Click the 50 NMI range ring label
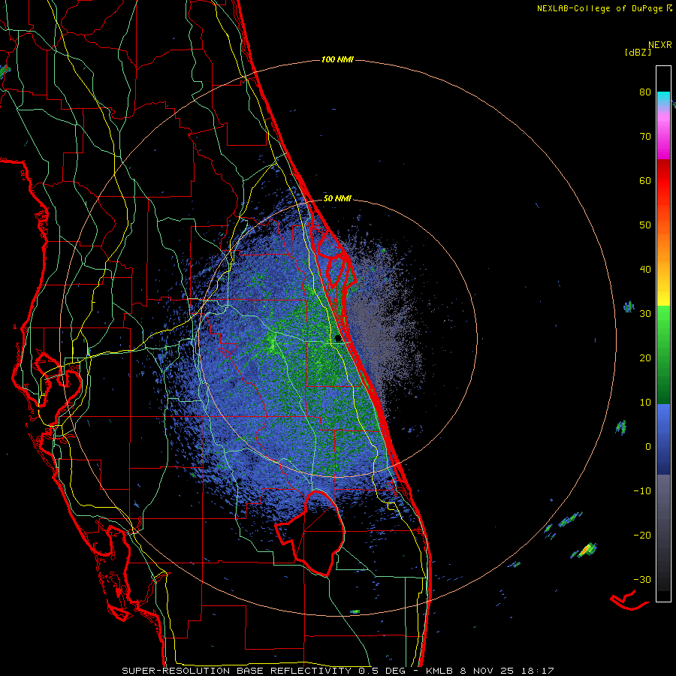This screenshot has height=676, width=676. [337, 199]
